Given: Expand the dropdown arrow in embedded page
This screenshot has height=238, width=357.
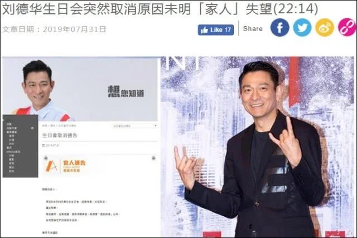Looking at the screenshot, I should click(156, 126).
